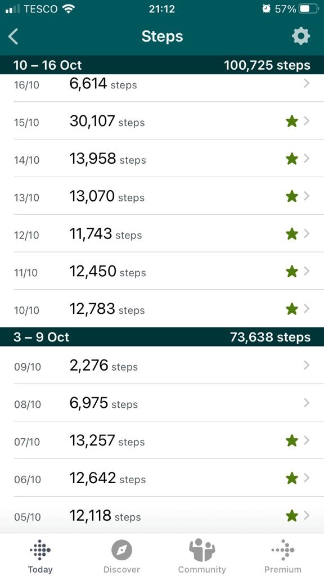Expand the 16/10 entry chevron
The height and width of the screenshot is (576, 324).
tap(307, 84)
